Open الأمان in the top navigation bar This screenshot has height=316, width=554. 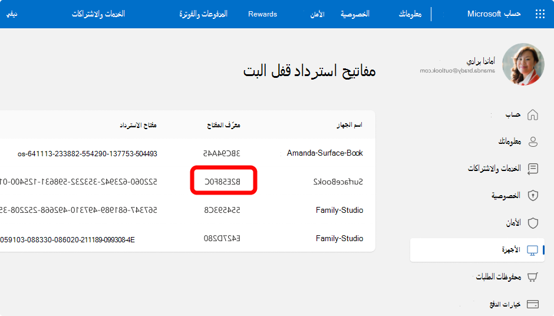pos(317,14)
